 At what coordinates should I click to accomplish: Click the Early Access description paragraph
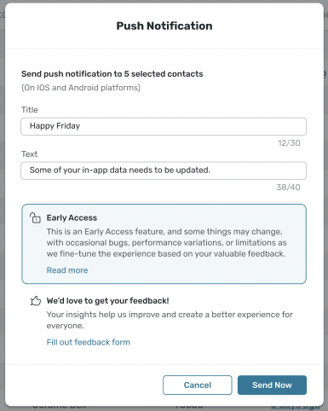tap(167, 242)
